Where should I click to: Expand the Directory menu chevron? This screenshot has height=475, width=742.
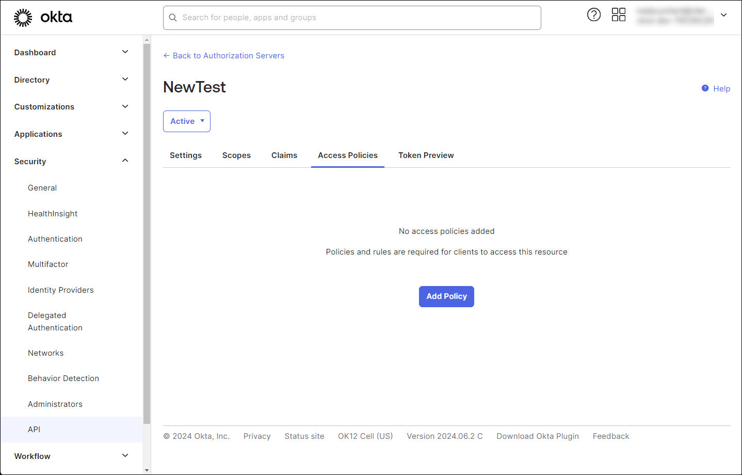click(125, 79)
